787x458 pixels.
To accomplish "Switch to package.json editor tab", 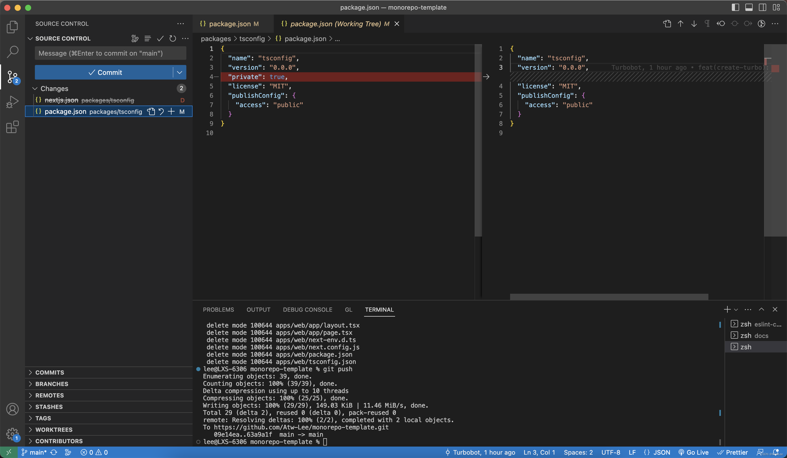I will pyautogui.click(x=233, y=24).
